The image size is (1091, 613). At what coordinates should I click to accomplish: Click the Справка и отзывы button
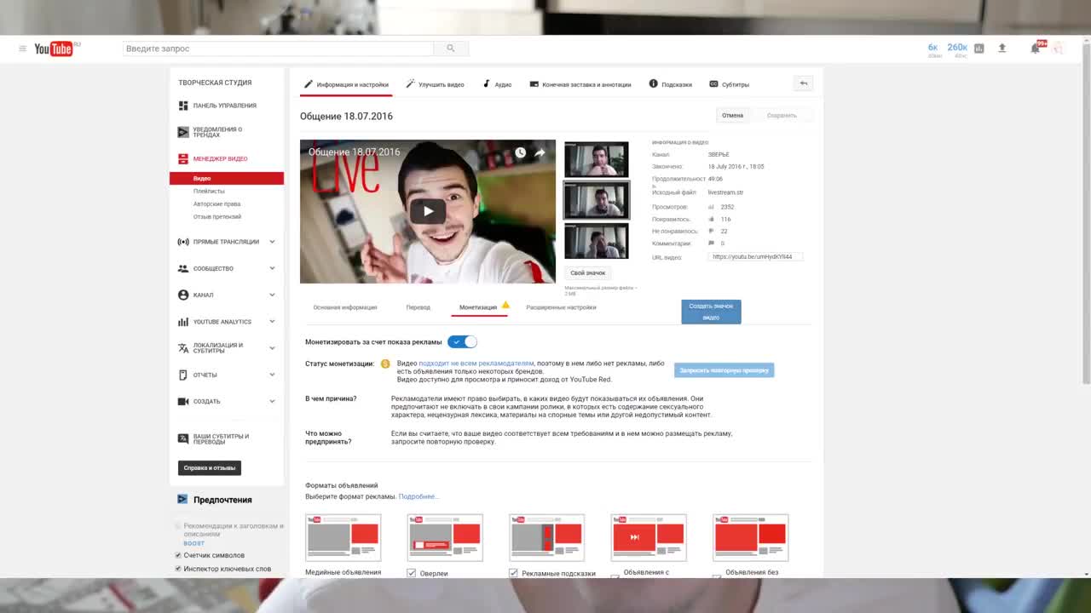(x=210, y=467)
